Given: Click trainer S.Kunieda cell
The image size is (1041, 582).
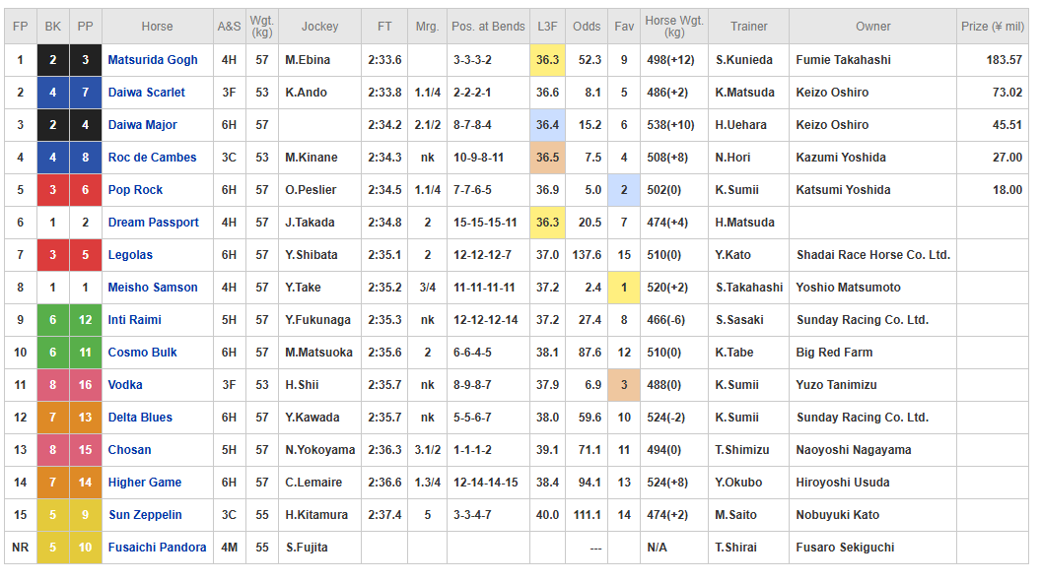Looking at the screenshot, I should coord(749,60).
